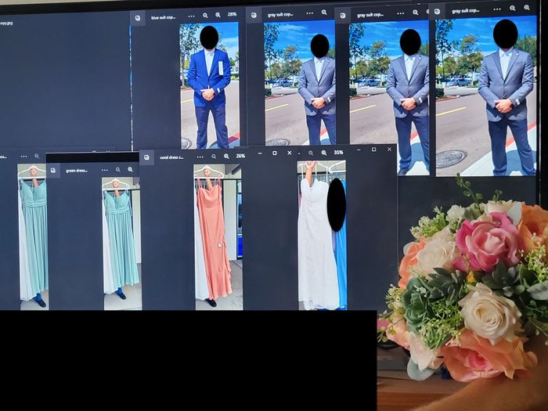Screen dimensions: 548x411
Task: Zoom out in the blue suit window
Action: pyautogui.click(x=206, y=15)
